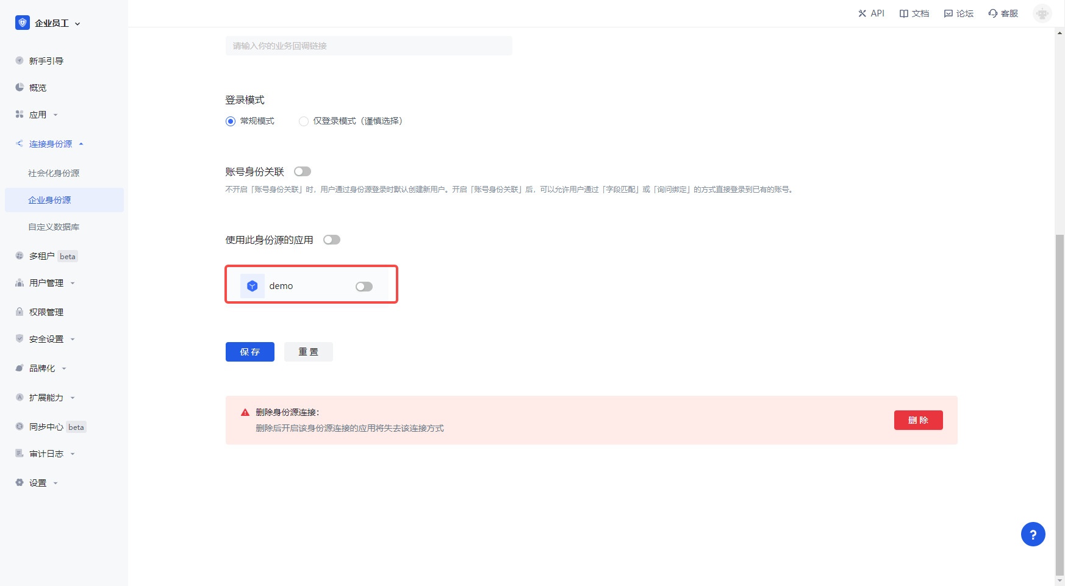Click the 文档 book icon in header
The height and width of the screenshot is (586, 1065).
coord(904,13)
